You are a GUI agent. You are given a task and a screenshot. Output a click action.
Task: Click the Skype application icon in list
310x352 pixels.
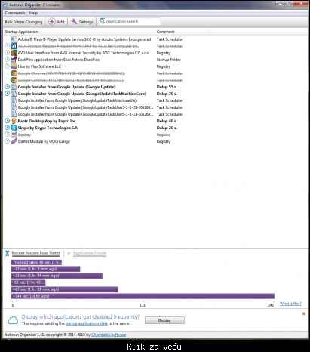pos(14,128)
